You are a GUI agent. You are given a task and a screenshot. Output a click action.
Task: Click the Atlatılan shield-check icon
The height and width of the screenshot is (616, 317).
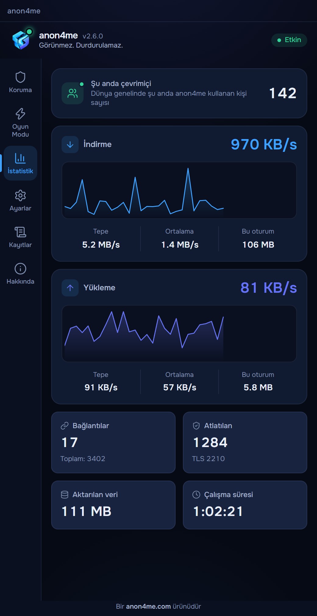coord(196,426)
